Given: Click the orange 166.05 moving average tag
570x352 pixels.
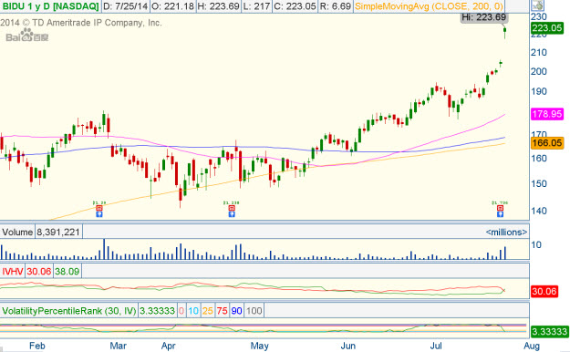Looking at the screenshot, I should point(547,143).
